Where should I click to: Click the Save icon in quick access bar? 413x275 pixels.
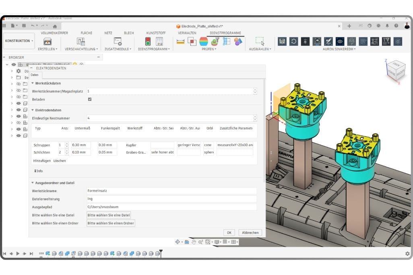(24, 26)
